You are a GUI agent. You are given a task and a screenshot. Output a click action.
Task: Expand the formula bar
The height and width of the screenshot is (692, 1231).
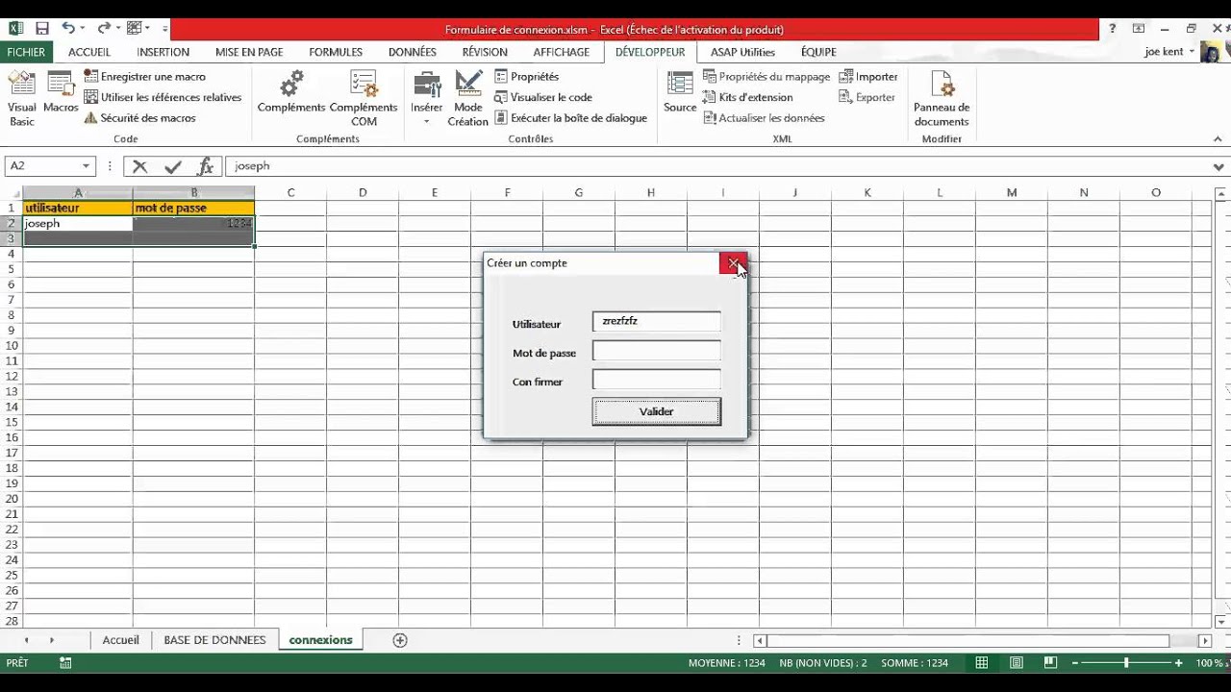click(1218, 166)
